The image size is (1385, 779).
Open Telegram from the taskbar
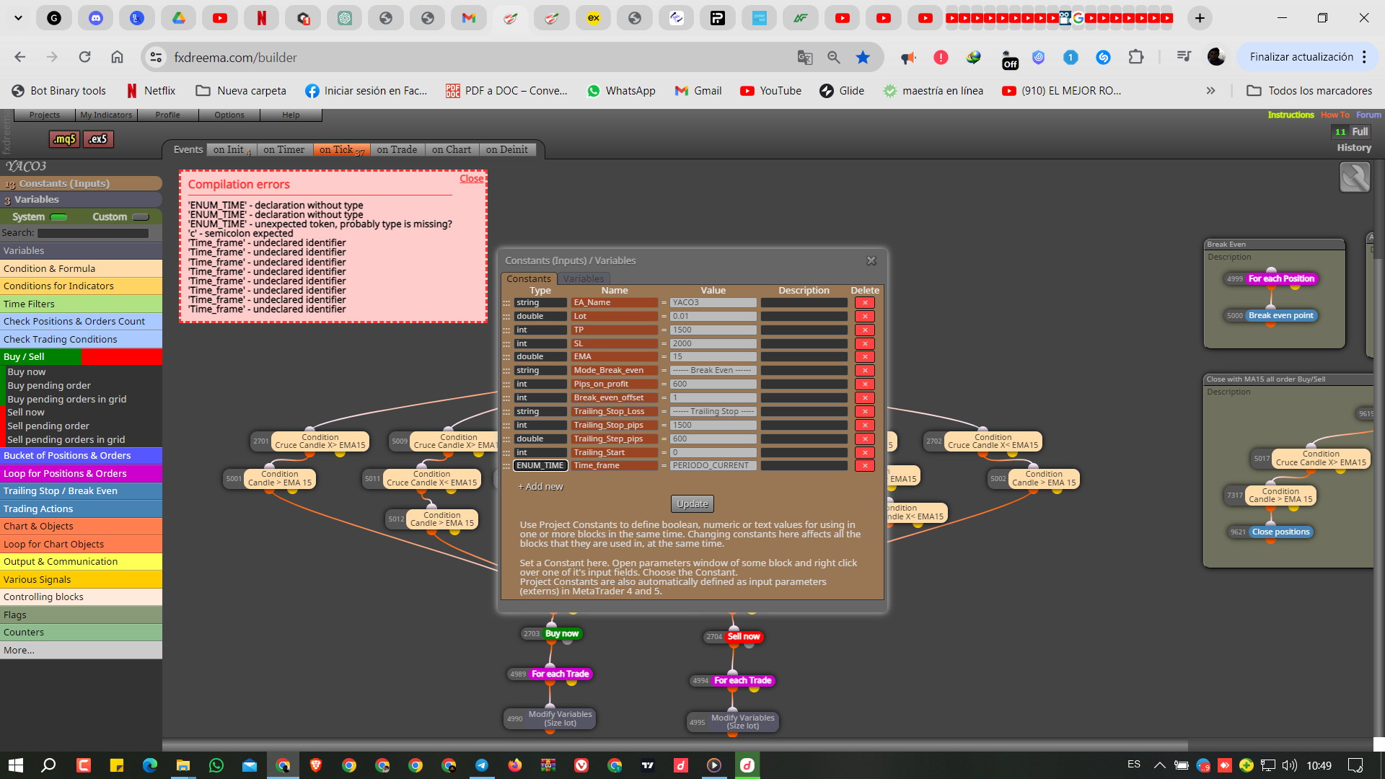click(x=481, y=765)
